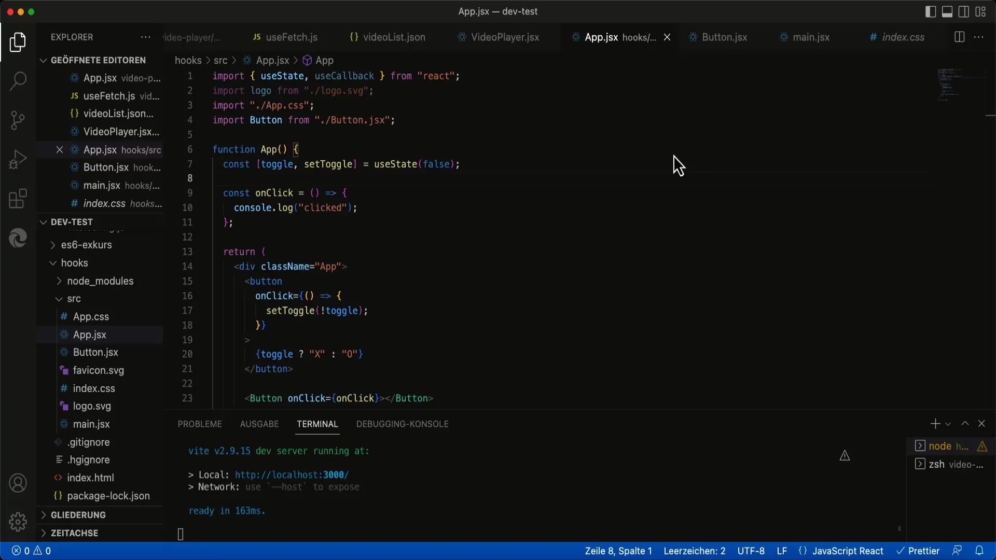
Task: Click the src segment in breadcrumbs
Action: click(220, 61)
